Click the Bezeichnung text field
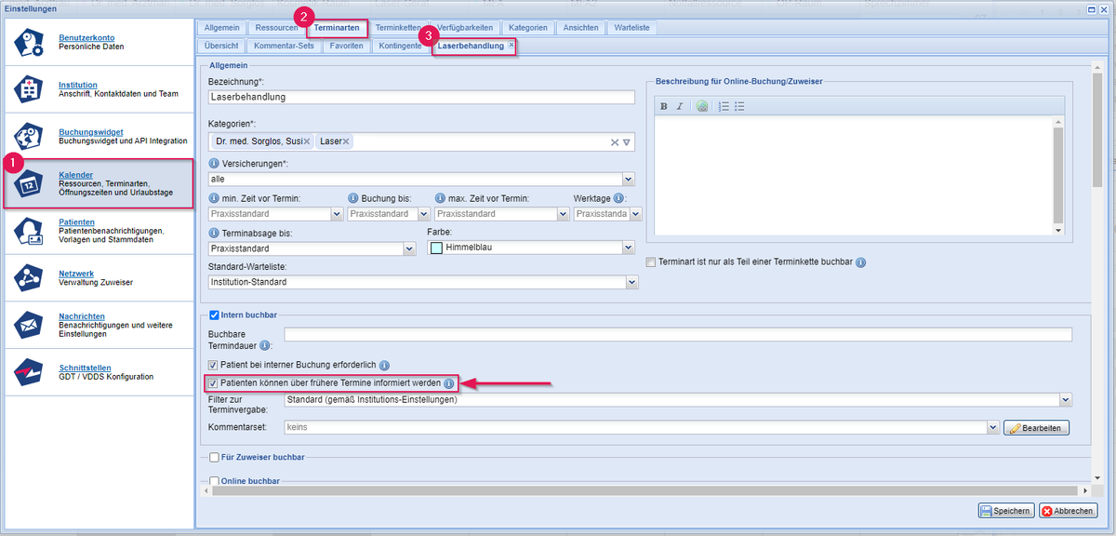 [420, 97]
